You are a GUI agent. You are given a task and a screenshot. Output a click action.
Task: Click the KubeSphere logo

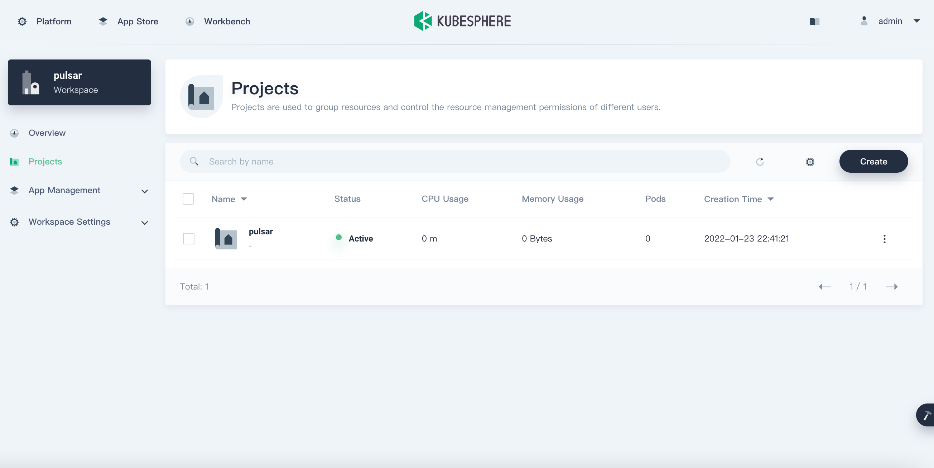pos(462,21)
